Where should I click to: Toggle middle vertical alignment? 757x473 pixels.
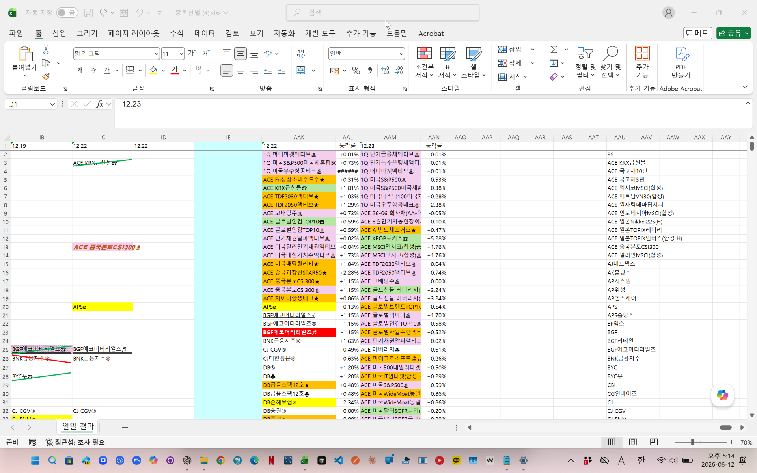(241, 53)
